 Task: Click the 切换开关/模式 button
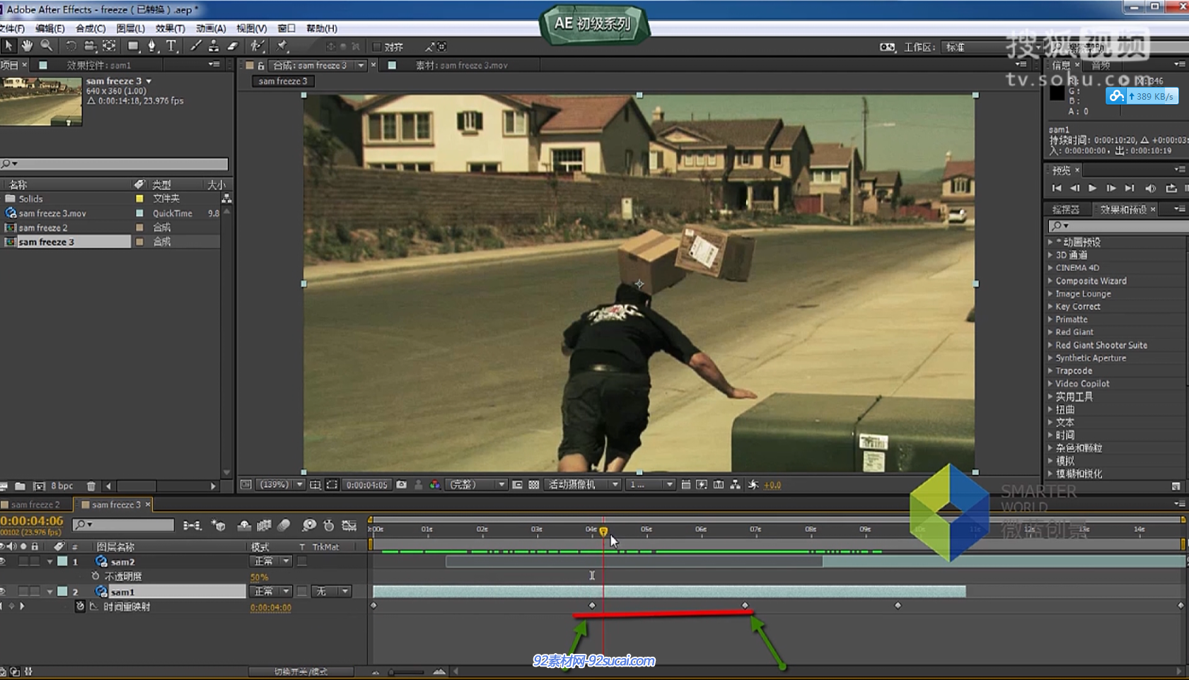point(301,672)
